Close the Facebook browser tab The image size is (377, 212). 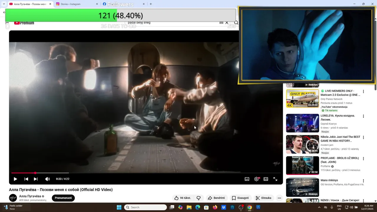click(144, 4)
